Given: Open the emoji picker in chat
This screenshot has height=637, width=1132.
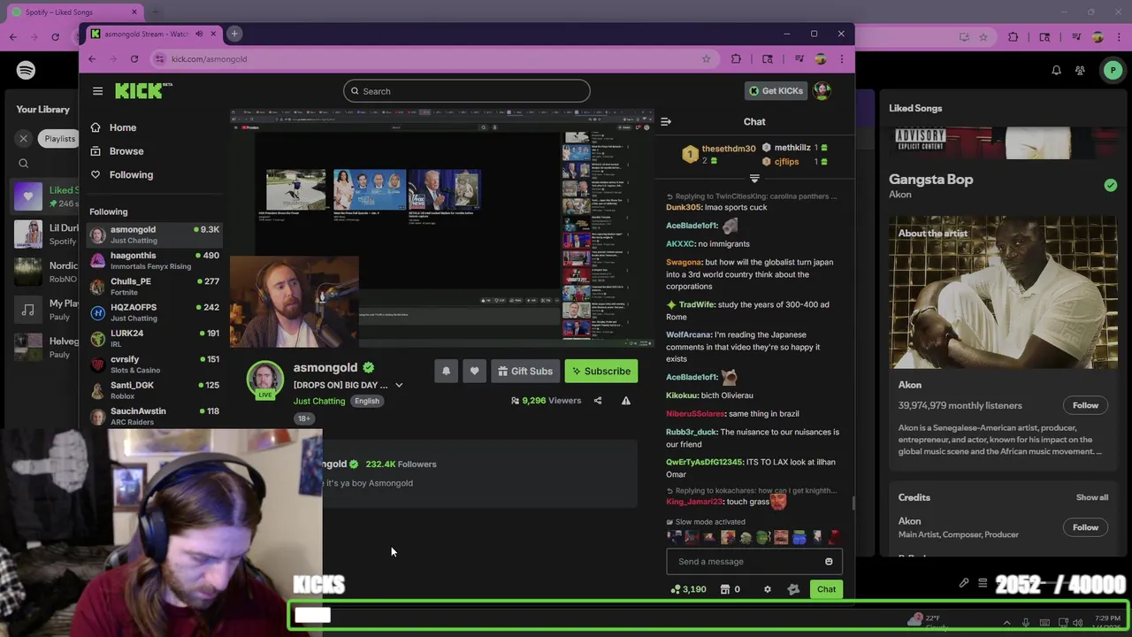Looking at the screenshot, I should pyautogui.click(x=829, y=562).
